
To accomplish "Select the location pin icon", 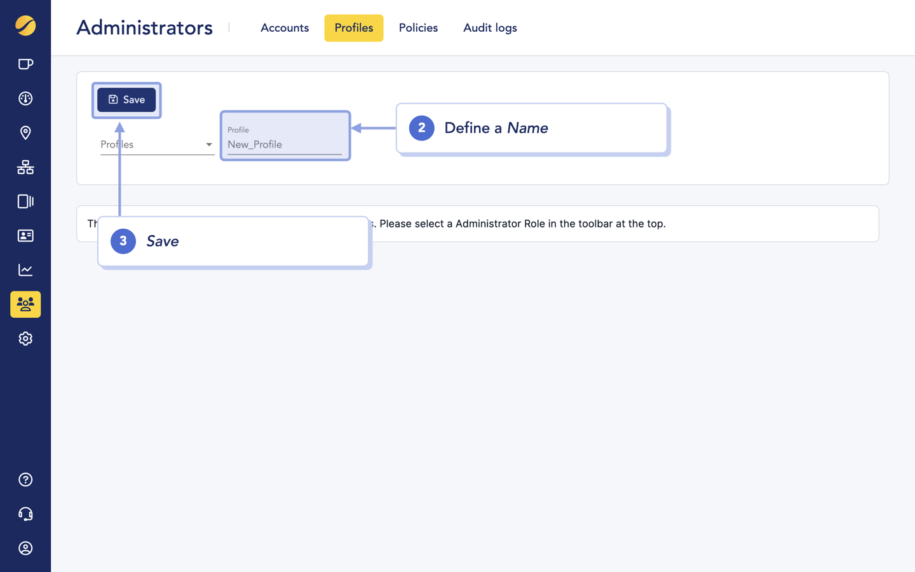I will pos(25,133).
